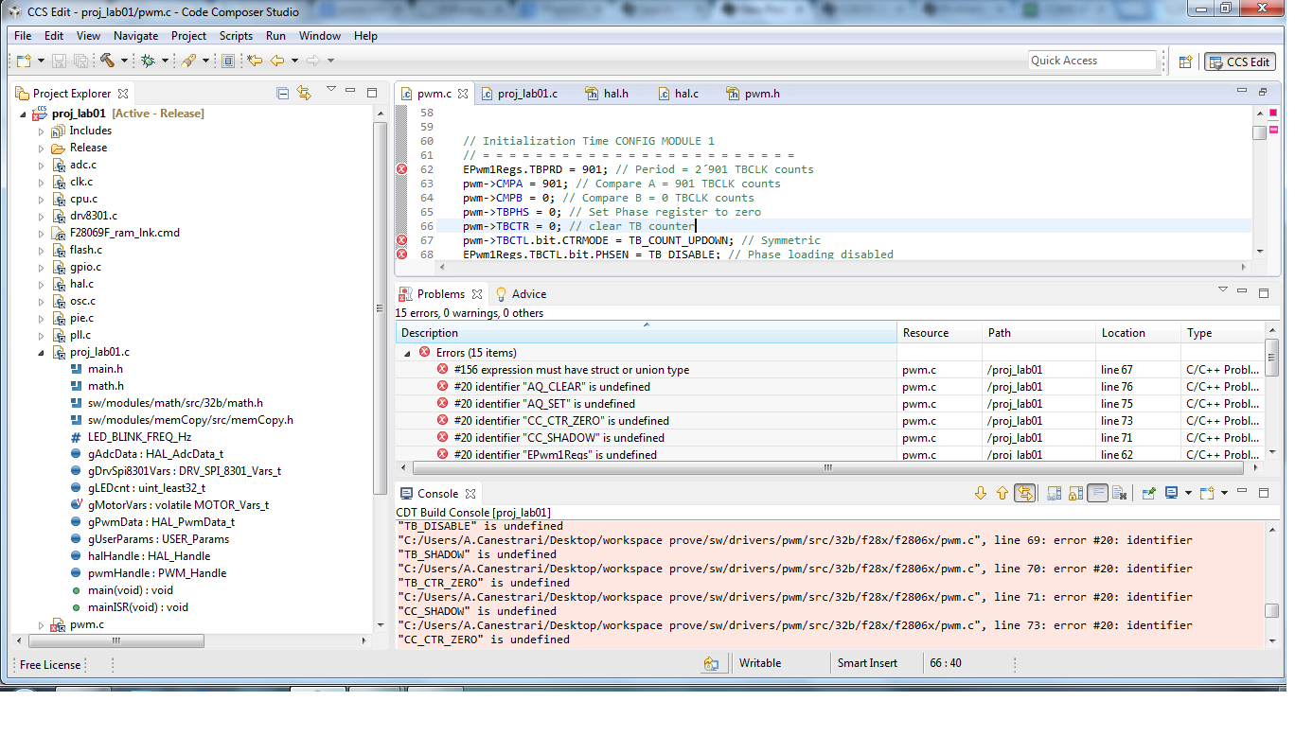This screenshot has width=1295, height=736.
Task: Open the Build hammer dropdown arrow
Action: pos(123,61)
